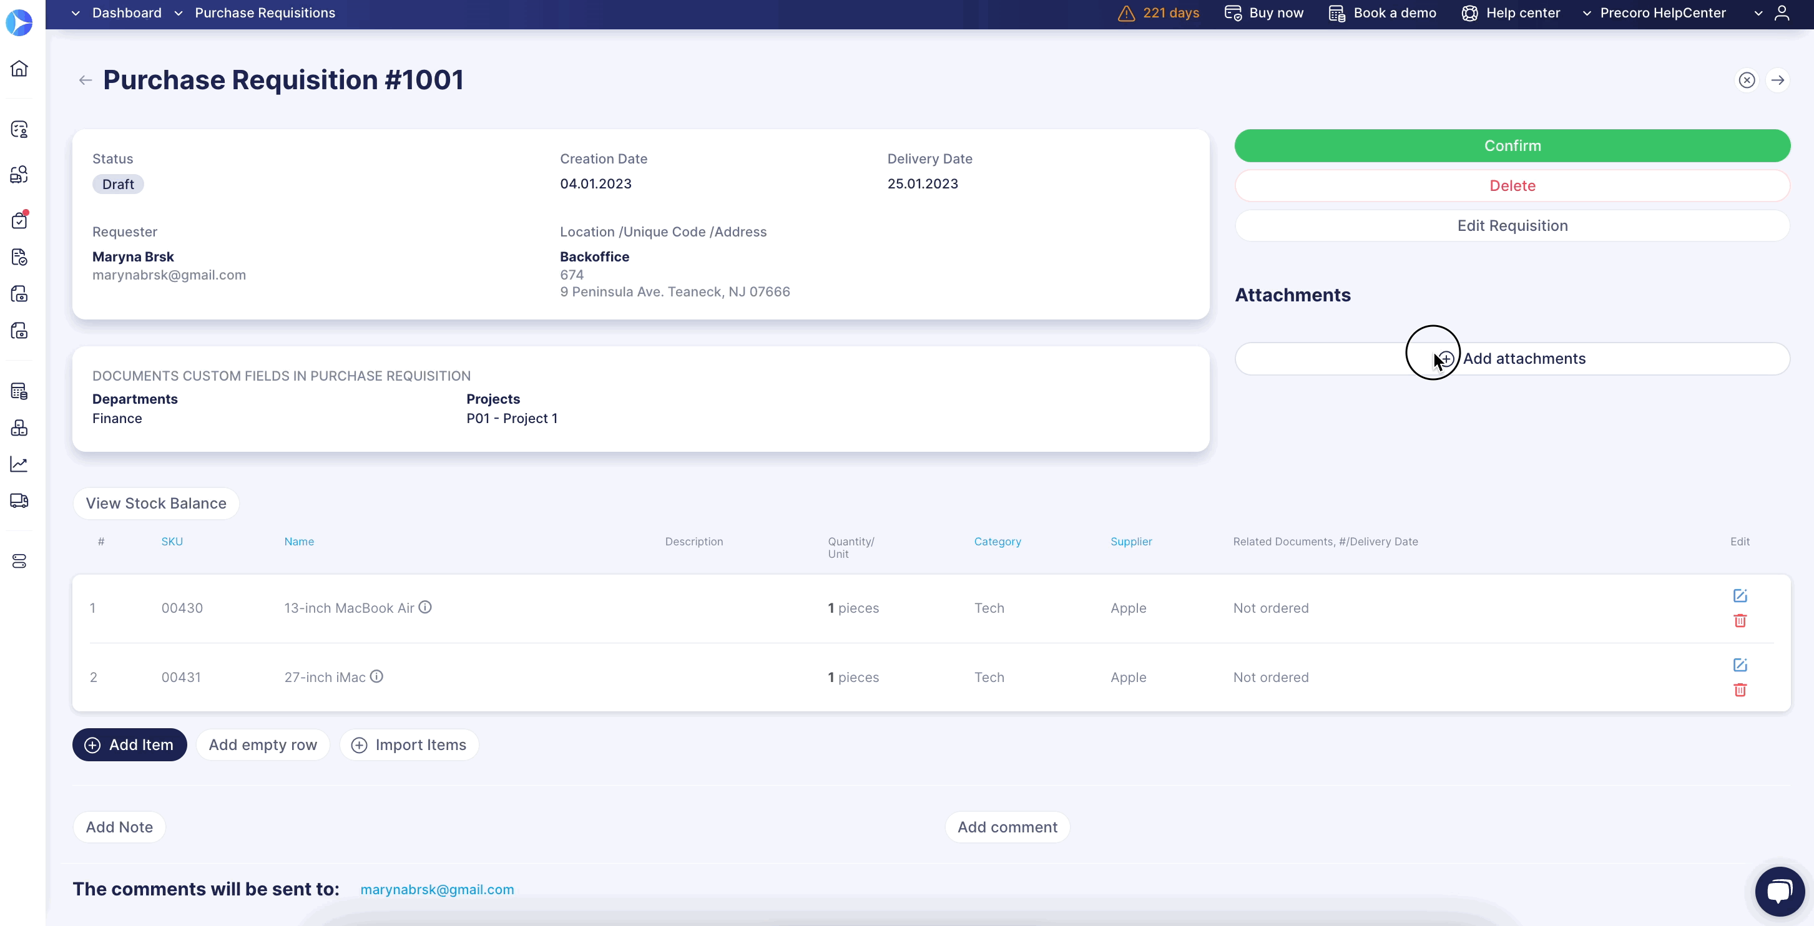Click the 13-inch MacBook Air item name
This screenshot has height=926, width=1814.
(x=350, y=608)
